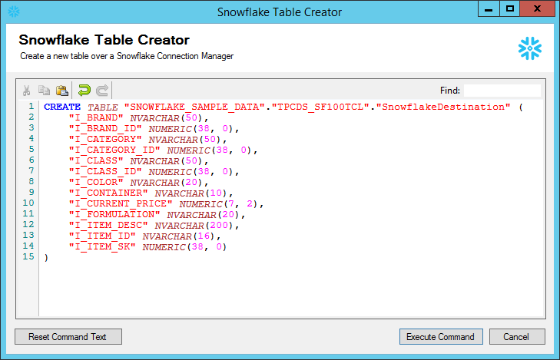The image size is (560, 360).
Task: Click the "I_ITEM_ID" column name
Action: [102, 236]
